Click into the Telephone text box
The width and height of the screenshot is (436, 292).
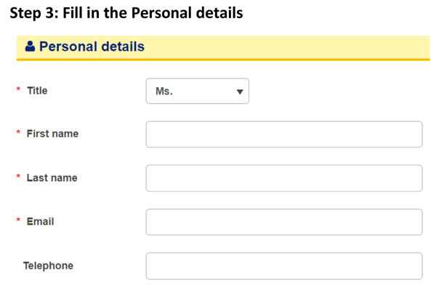(x=284, y=266)
